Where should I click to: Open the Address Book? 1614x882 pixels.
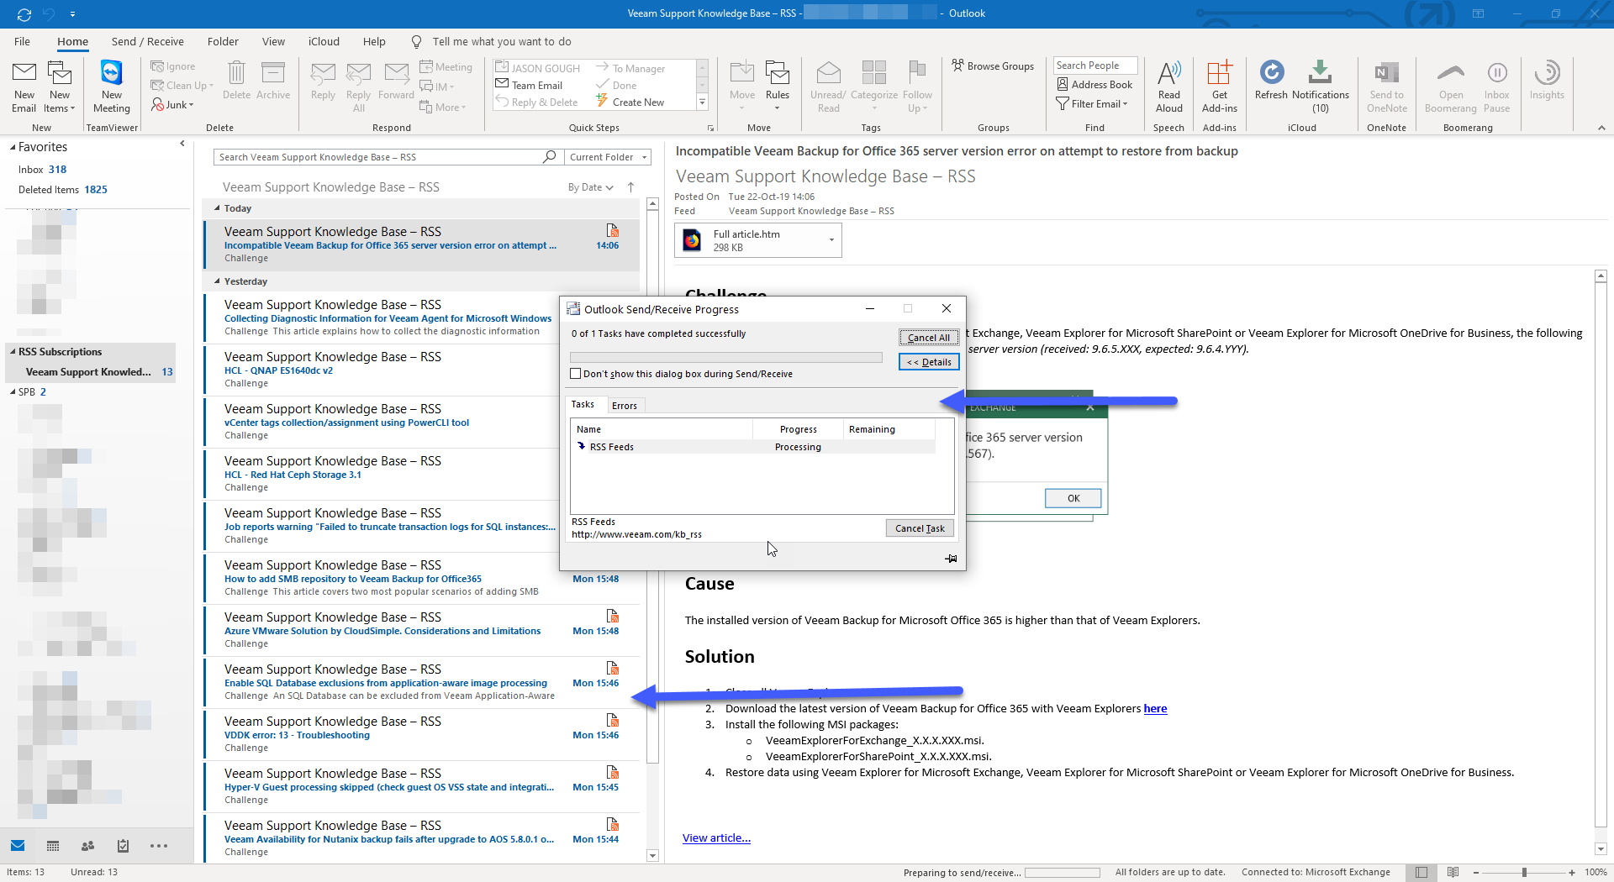coord(1094,85)
